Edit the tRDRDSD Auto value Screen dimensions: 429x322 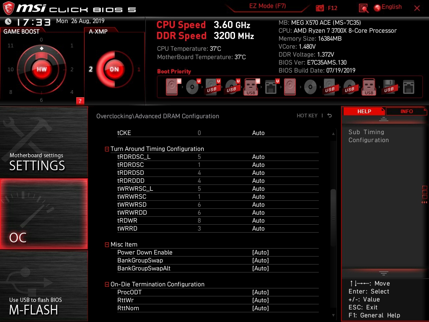pos(258,172)
